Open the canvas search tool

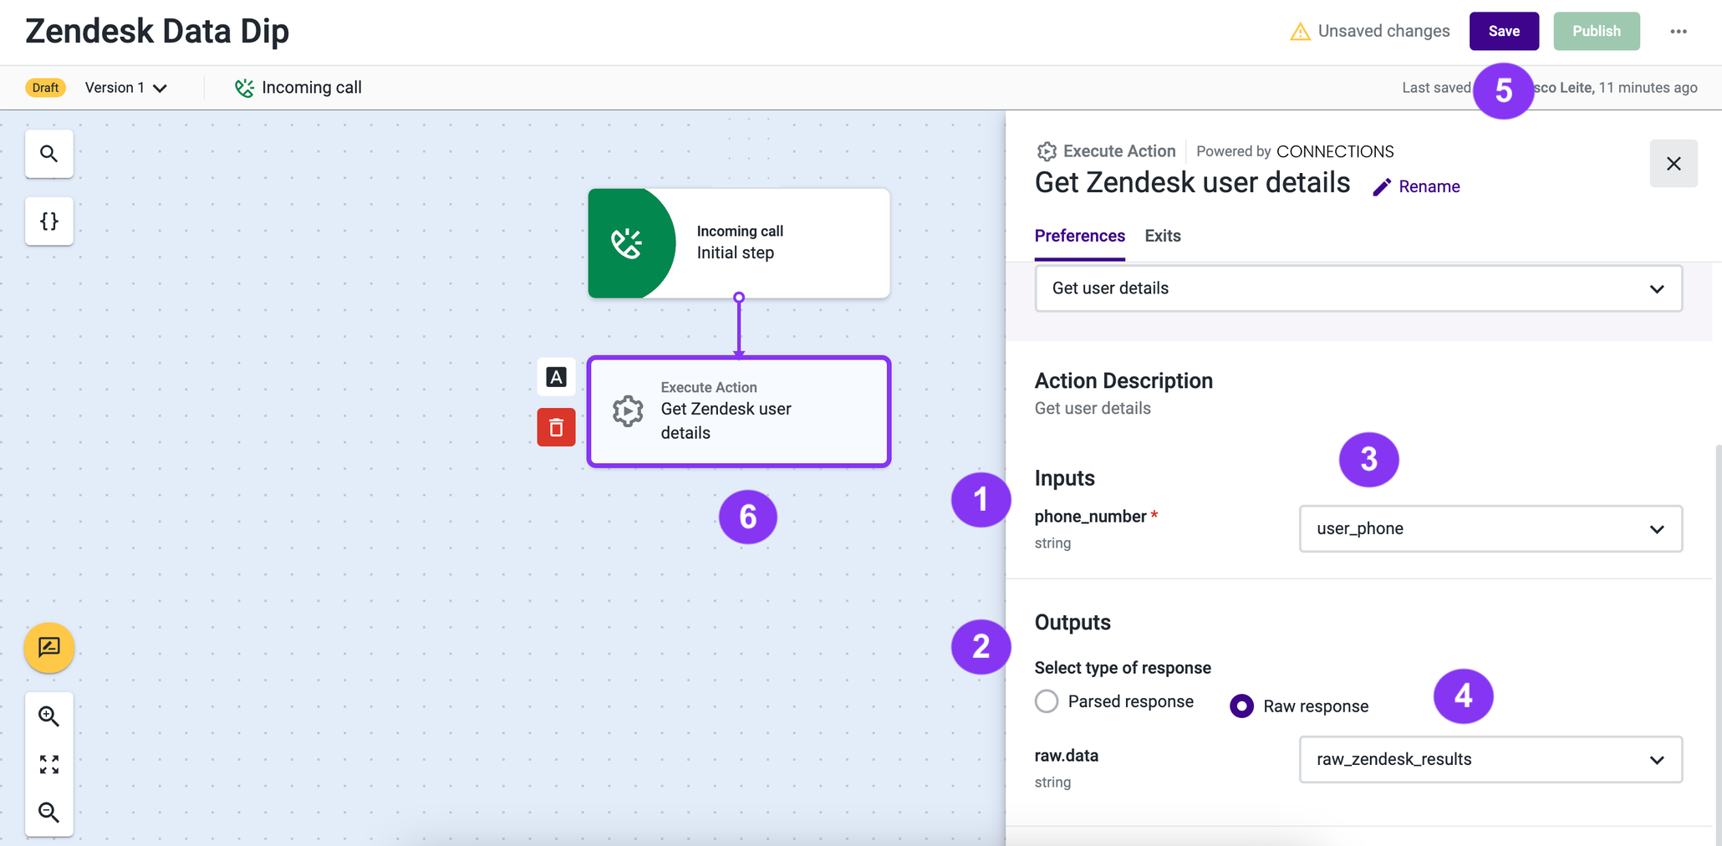pos(49,154)
